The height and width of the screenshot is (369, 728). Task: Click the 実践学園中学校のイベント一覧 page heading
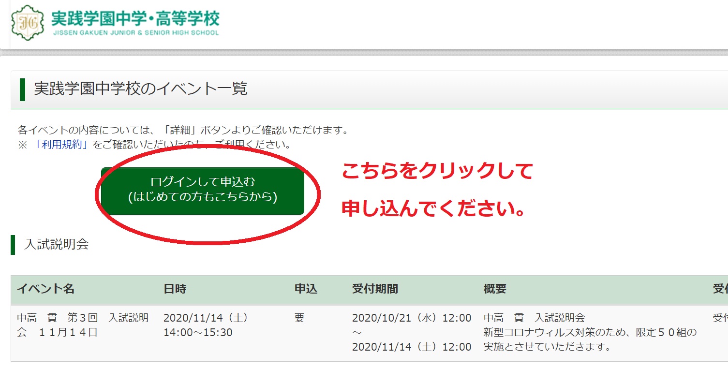140,89
